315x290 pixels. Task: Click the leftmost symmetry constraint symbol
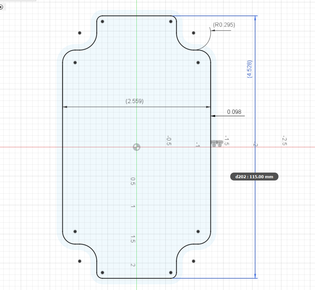tap(214, 143)
